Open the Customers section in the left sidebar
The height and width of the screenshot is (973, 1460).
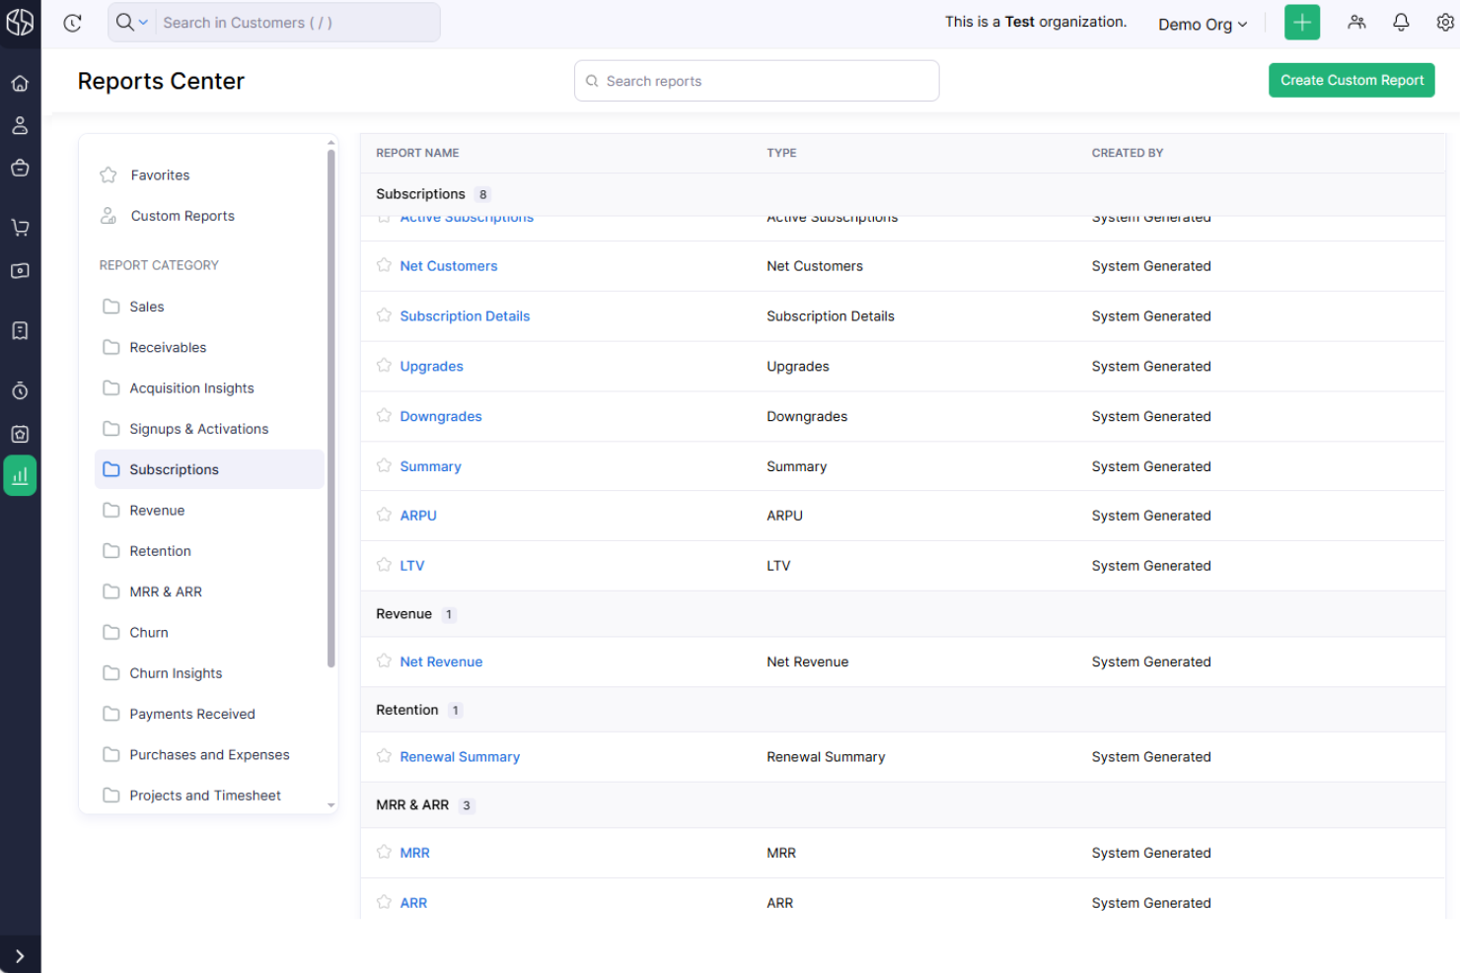tap(20, 125)
